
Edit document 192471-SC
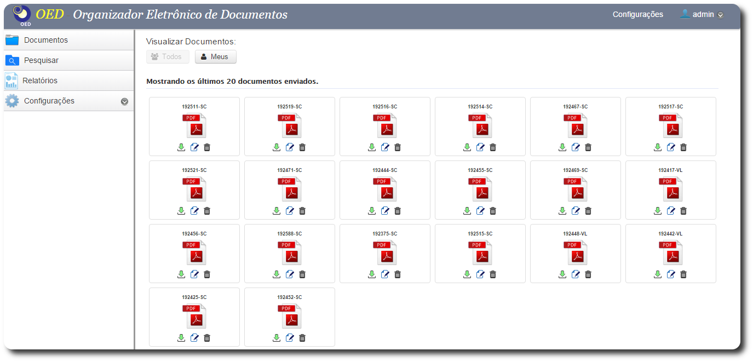pos(290,211)
